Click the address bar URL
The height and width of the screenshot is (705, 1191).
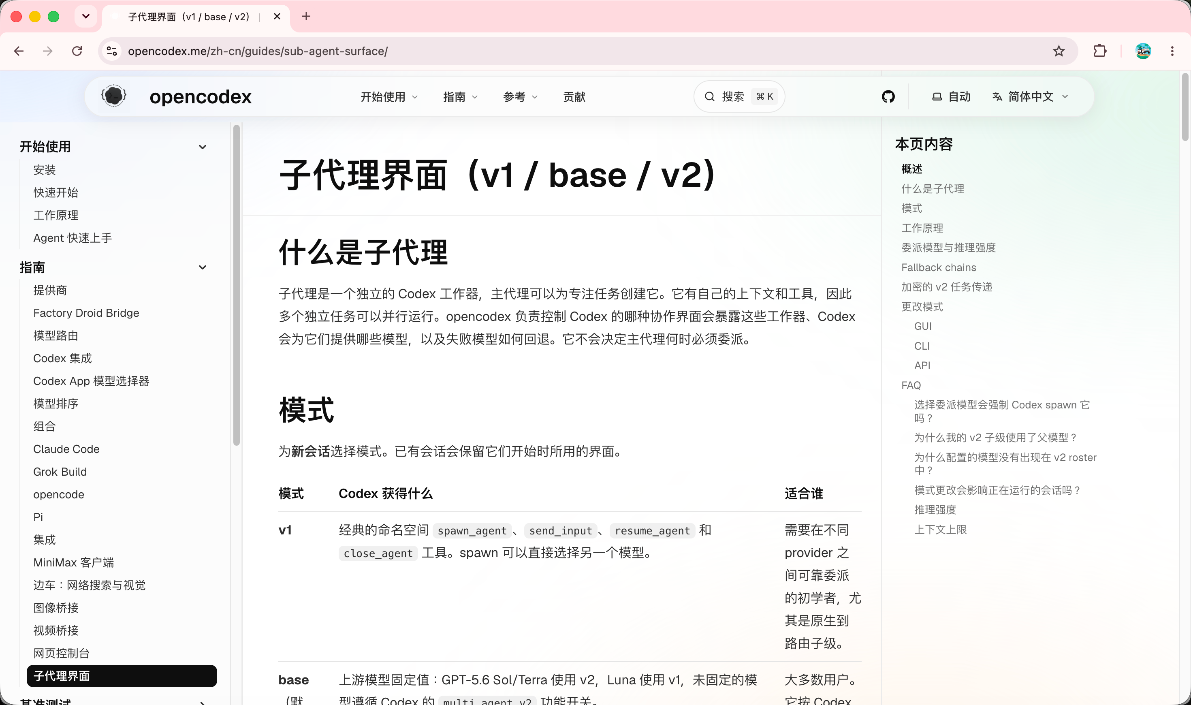pyautogui.click(x=258, y=51)
